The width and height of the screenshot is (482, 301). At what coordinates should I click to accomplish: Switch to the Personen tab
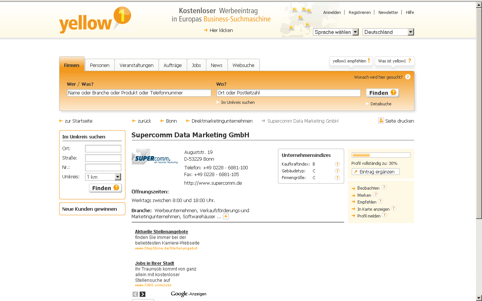click(100, 65)
